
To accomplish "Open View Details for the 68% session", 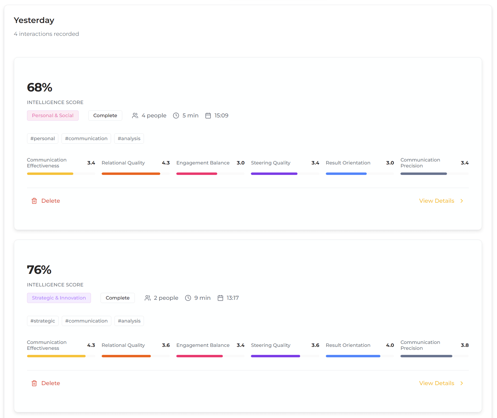I will [436, 201].
